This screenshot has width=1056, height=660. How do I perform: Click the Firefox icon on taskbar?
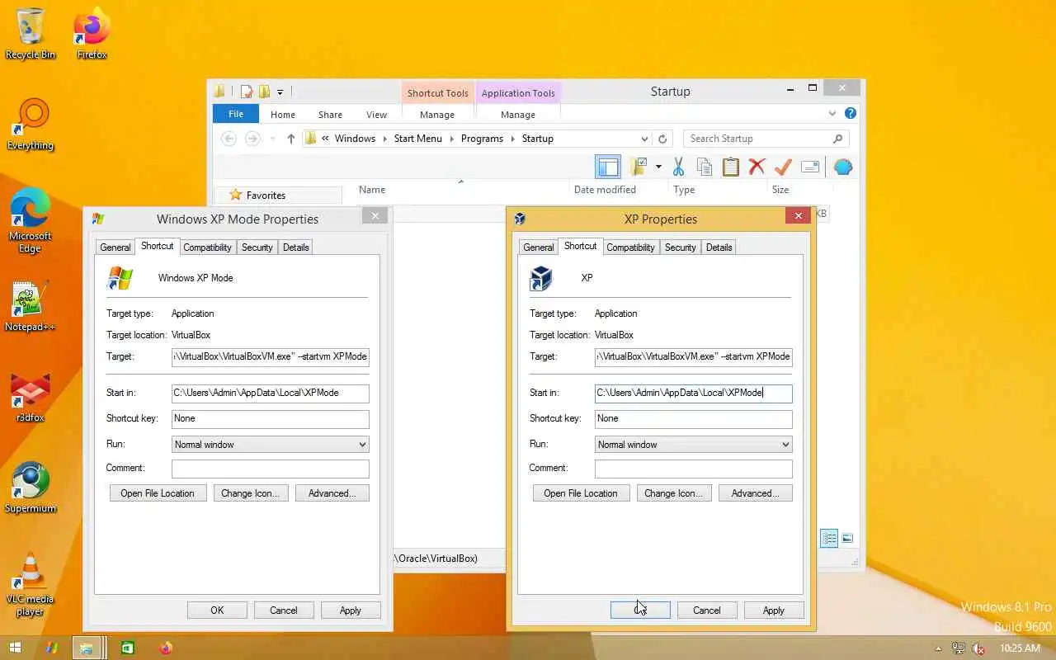[167, 648]
